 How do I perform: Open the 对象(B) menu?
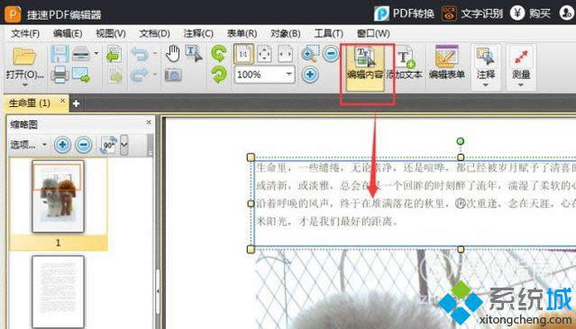286,33
